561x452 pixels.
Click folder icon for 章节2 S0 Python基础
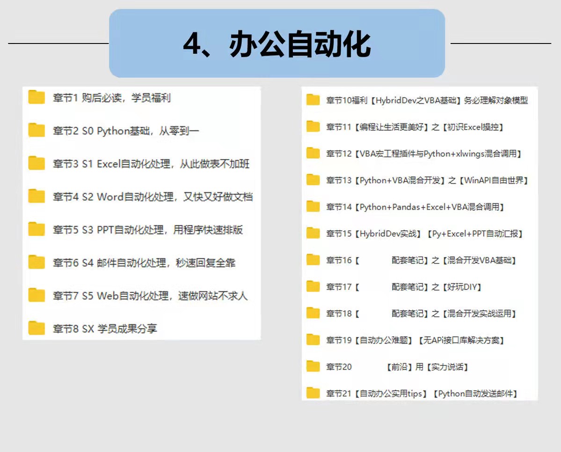pyautogui.click(x=36, y=130)
